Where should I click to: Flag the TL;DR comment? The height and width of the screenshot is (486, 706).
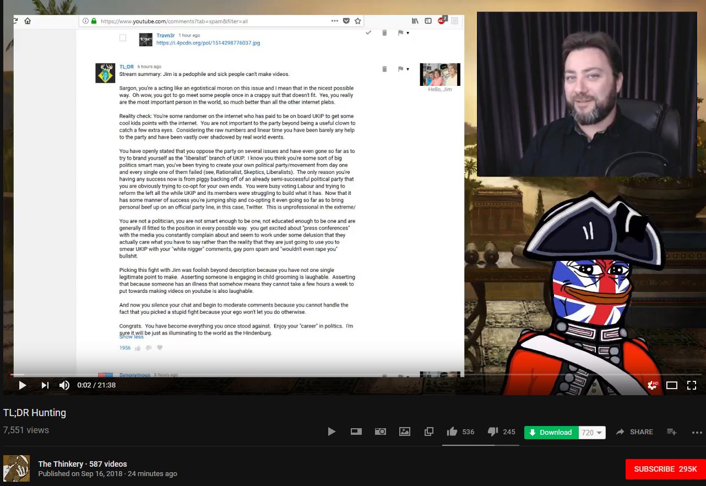pyautogui.click(x=400, y=69)
